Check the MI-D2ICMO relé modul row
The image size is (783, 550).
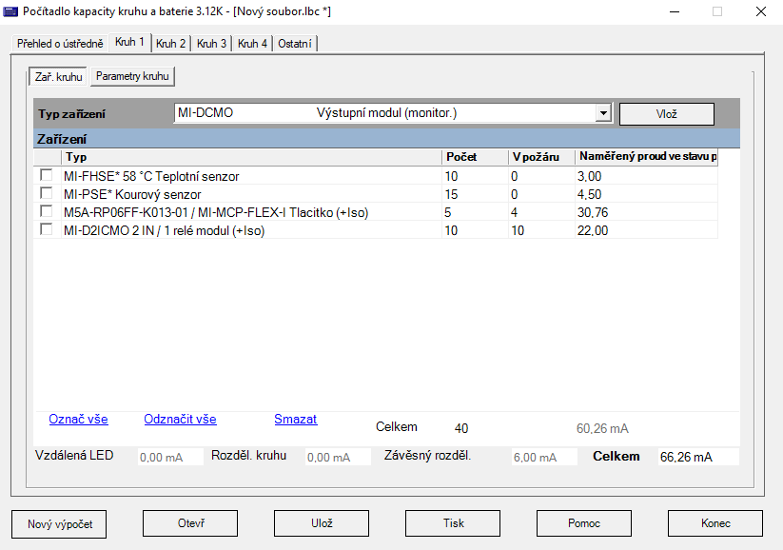(46, 230)
